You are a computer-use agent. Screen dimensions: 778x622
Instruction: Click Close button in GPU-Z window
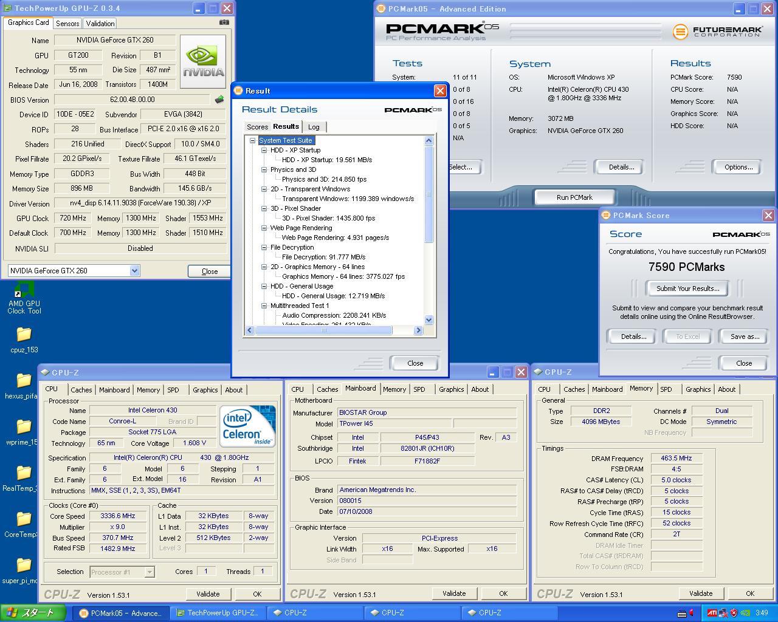click(210, 272)
